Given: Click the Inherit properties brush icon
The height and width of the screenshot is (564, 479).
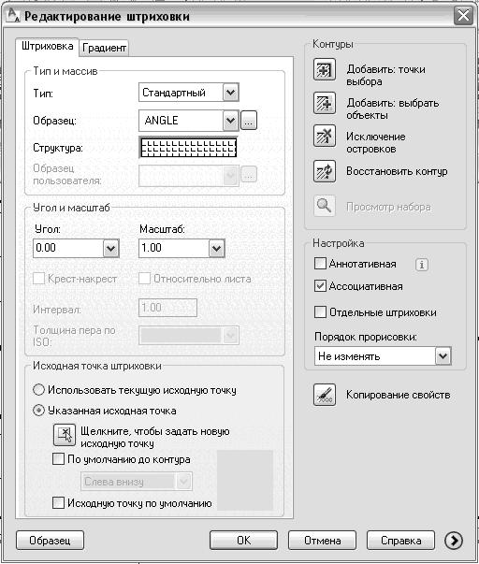Looking at the screenshot, I should click(325, 395).
